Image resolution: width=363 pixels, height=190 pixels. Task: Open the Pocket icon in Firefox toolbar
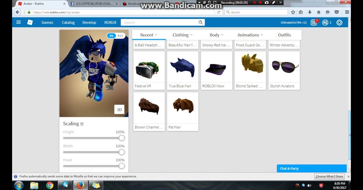click(337, 12)
